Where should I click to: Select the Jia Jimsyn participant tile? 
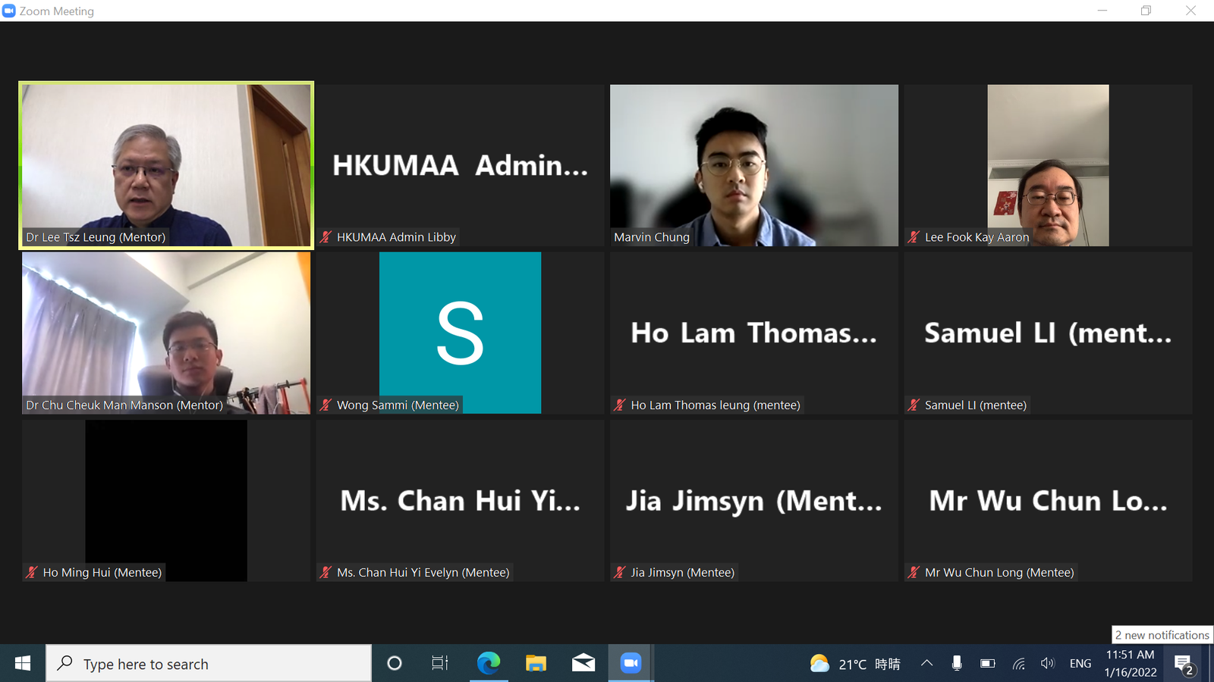click(754, 501)
